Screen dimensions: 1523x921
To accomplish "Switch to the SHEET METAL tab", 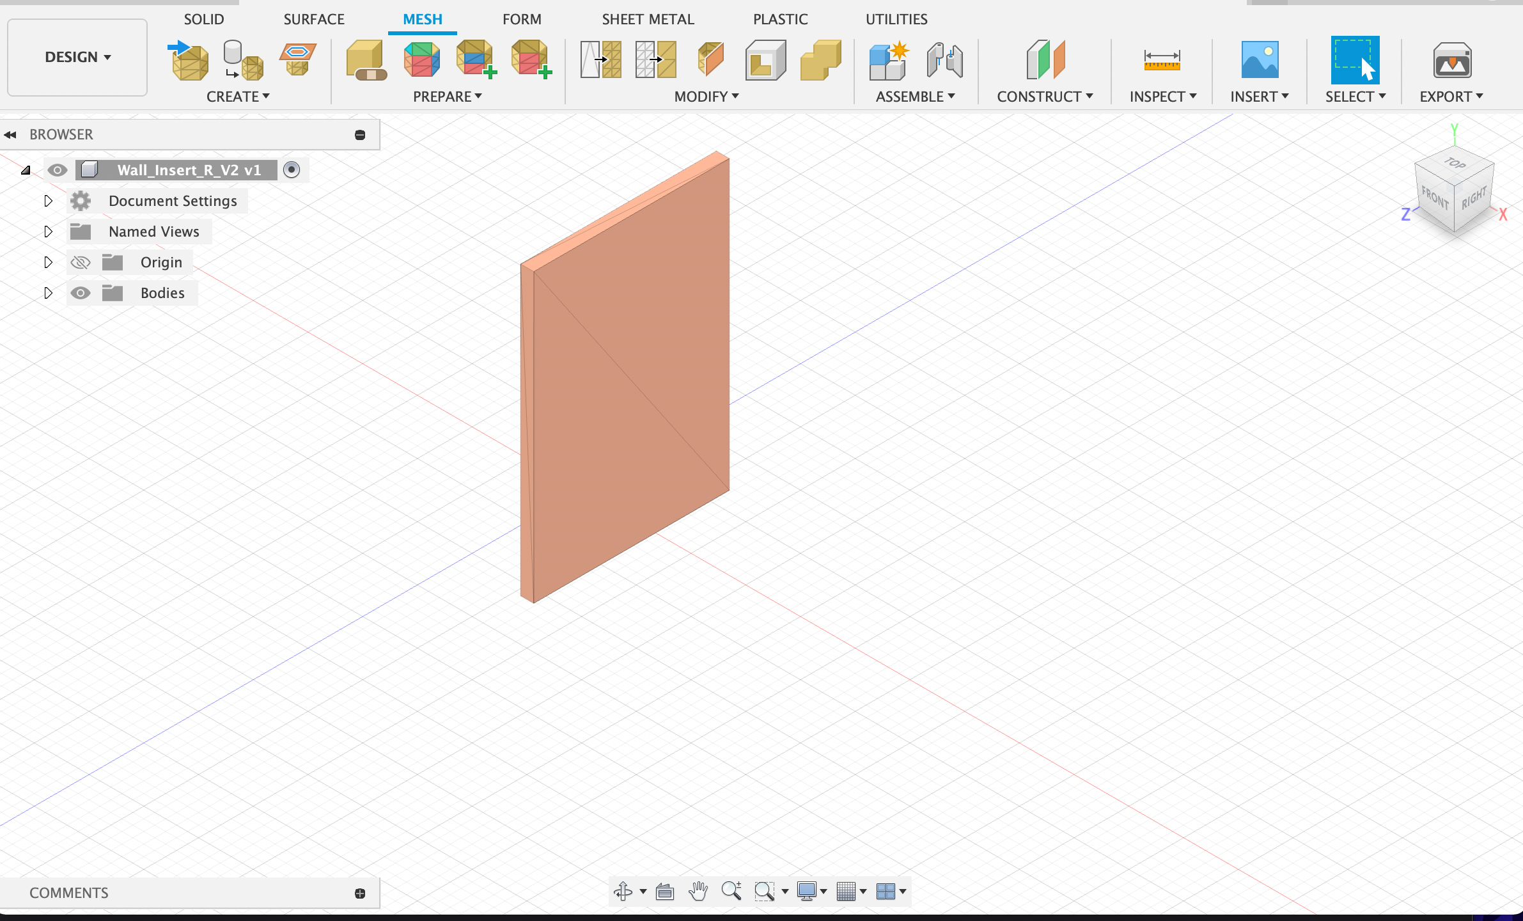I will point(647,19).
